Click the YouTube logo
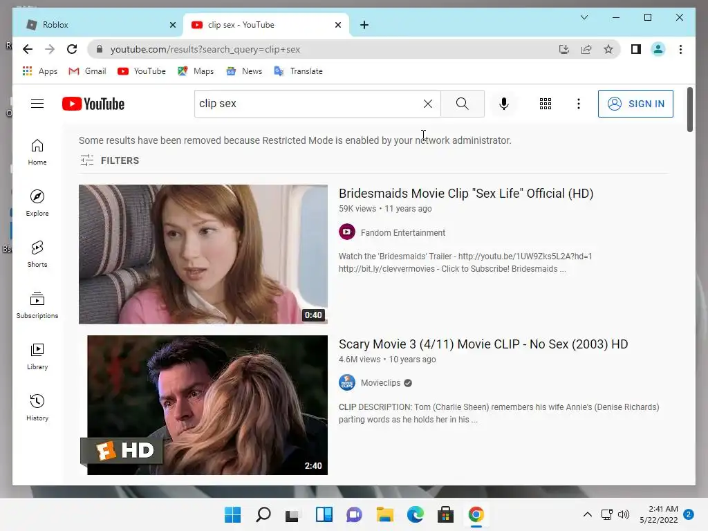This screenshot has width=708, height=531. point(93,104)
